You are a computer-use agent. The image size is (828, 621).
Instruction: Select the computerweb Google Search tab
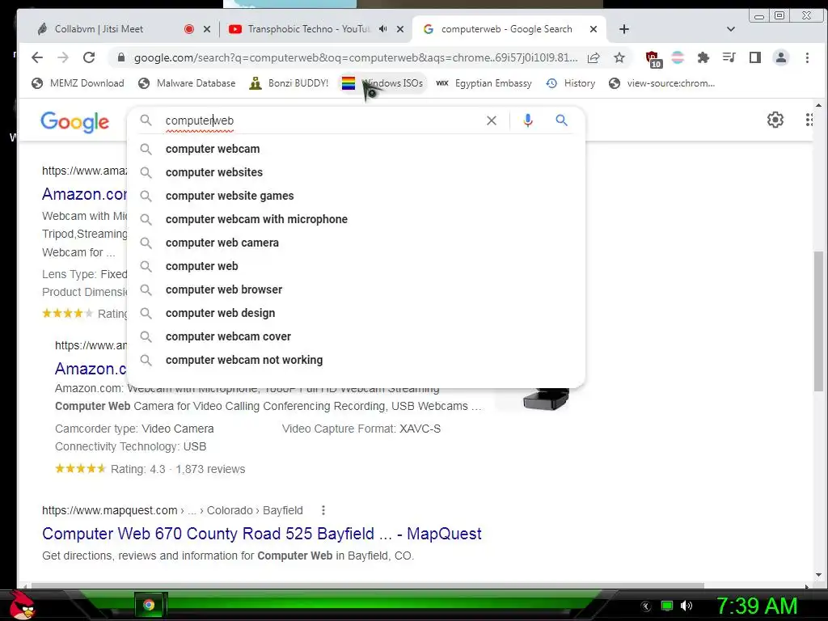(x=507, y=29)
